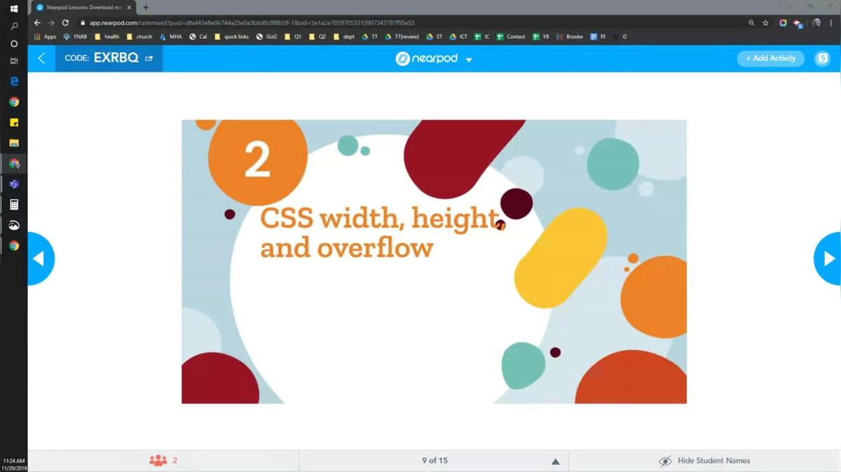Viewport: 841px width, 472px height.
Task: Click the Add Activity button
Action: [770, 59]
